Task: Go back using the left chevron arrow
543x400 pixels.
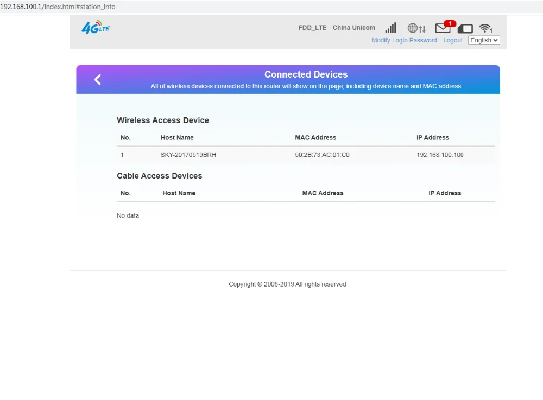Action: 97,80
